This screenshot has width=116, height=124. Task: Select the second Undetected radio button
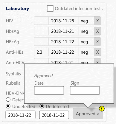tap(42, 106)
